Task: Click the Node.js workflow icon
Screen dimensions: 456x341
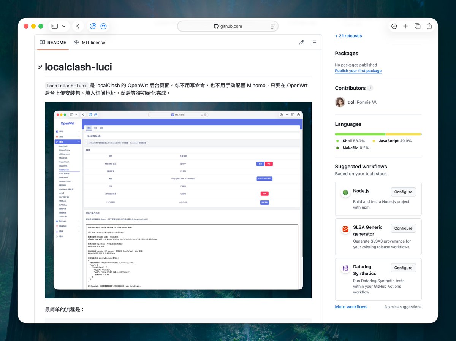Action: 345,192
